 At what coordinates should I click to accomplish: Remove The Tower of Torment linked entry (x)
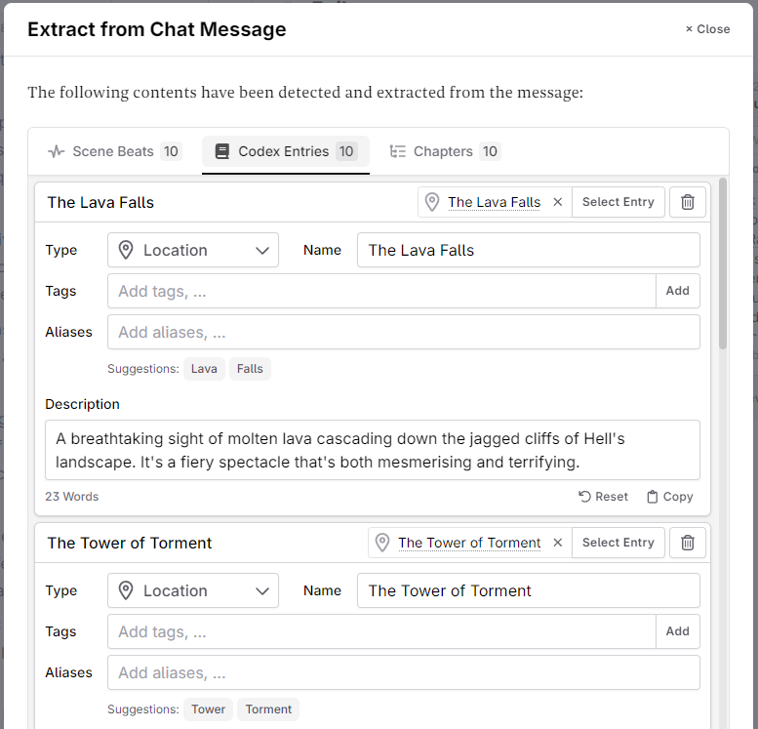click(558, 543)
